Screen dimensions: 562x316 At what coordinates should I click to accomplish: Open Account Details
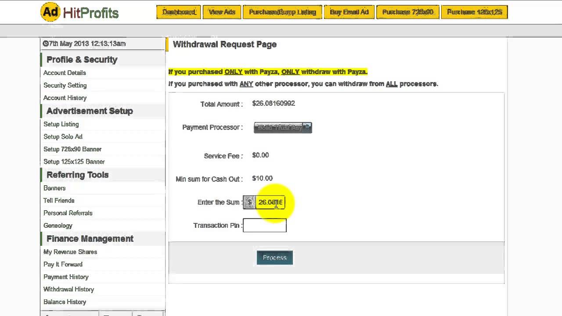65,73
